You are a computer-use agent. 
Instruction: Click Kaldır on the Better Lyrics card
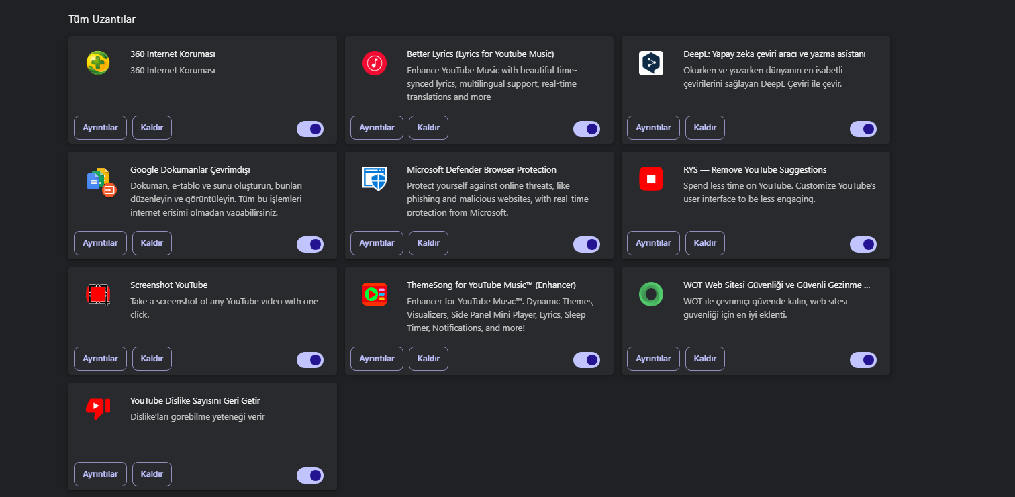click(x=428, y=128)
